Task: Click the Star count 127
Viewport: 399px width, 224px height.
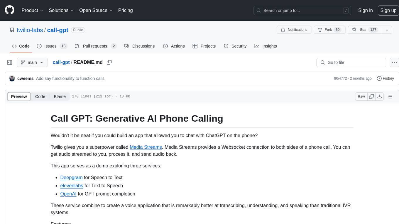Action: [x=373, y=30]
